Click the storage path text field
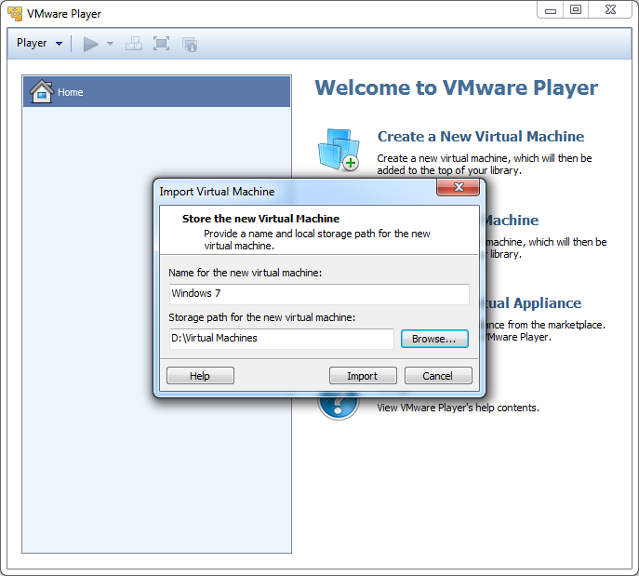The image size is (639, 576). tap(281, 339)
